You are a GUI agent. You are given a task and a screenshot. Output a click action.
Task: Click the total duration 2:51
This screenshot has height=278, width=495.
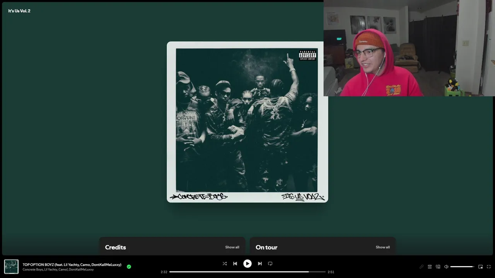[331, 272]
